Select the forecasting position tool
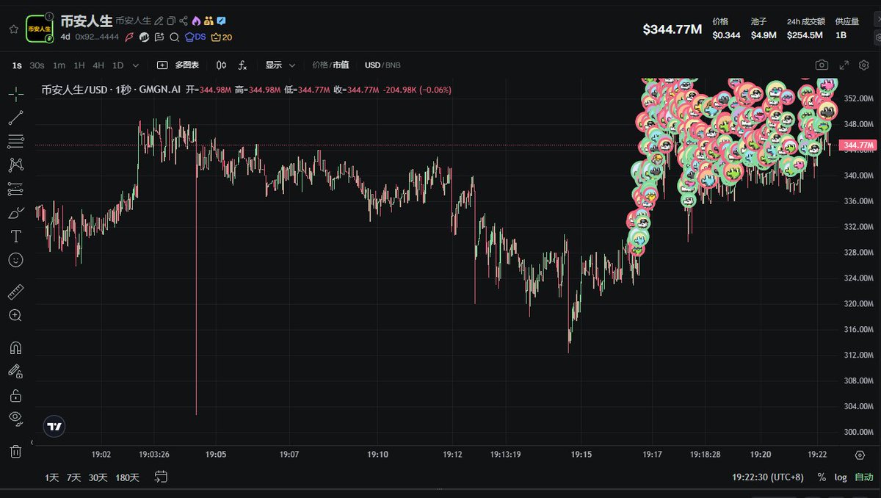Image resolution: width=881 pixels, height=498 pixels. click(15, 189)
